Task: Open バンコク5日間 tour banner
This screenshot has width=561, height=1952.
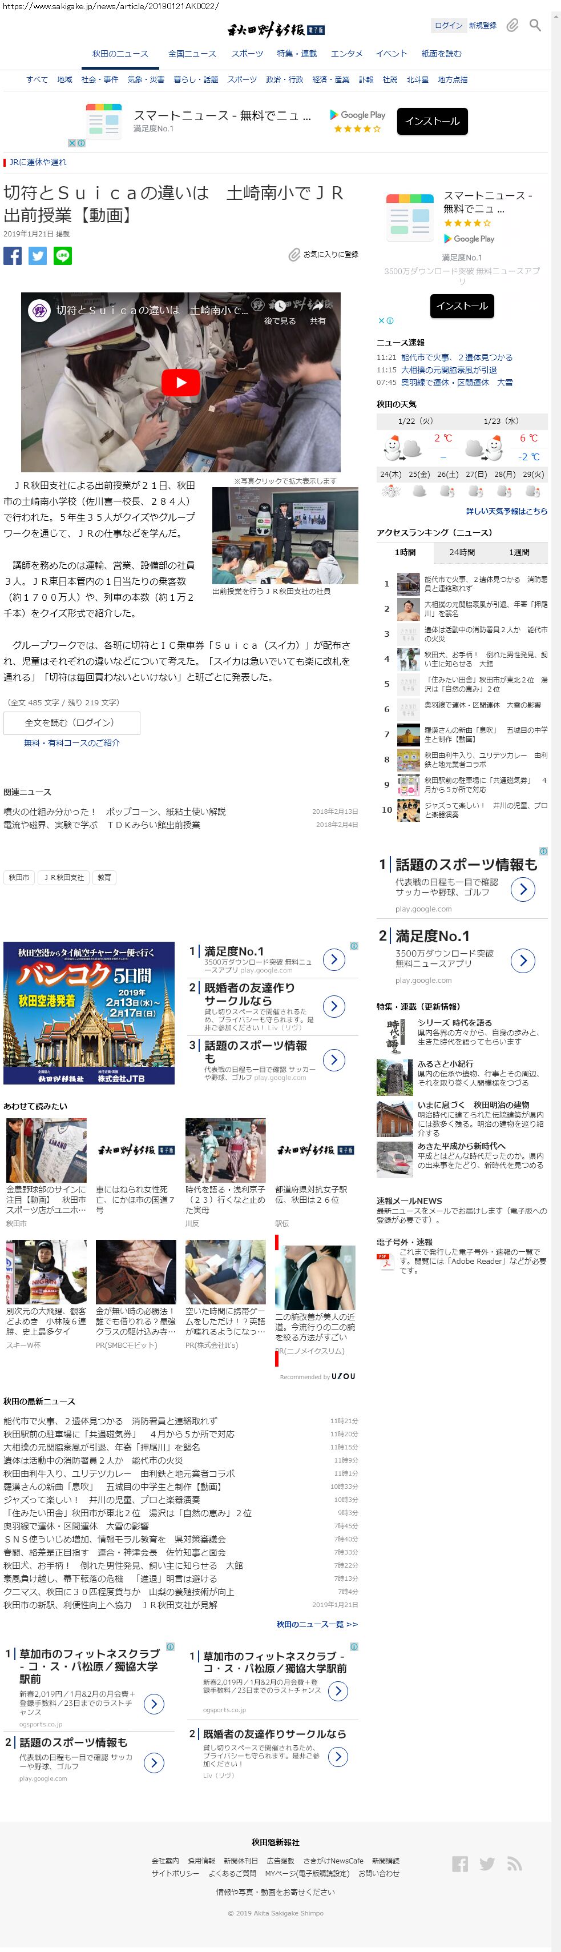Action: coord(88,1013)
